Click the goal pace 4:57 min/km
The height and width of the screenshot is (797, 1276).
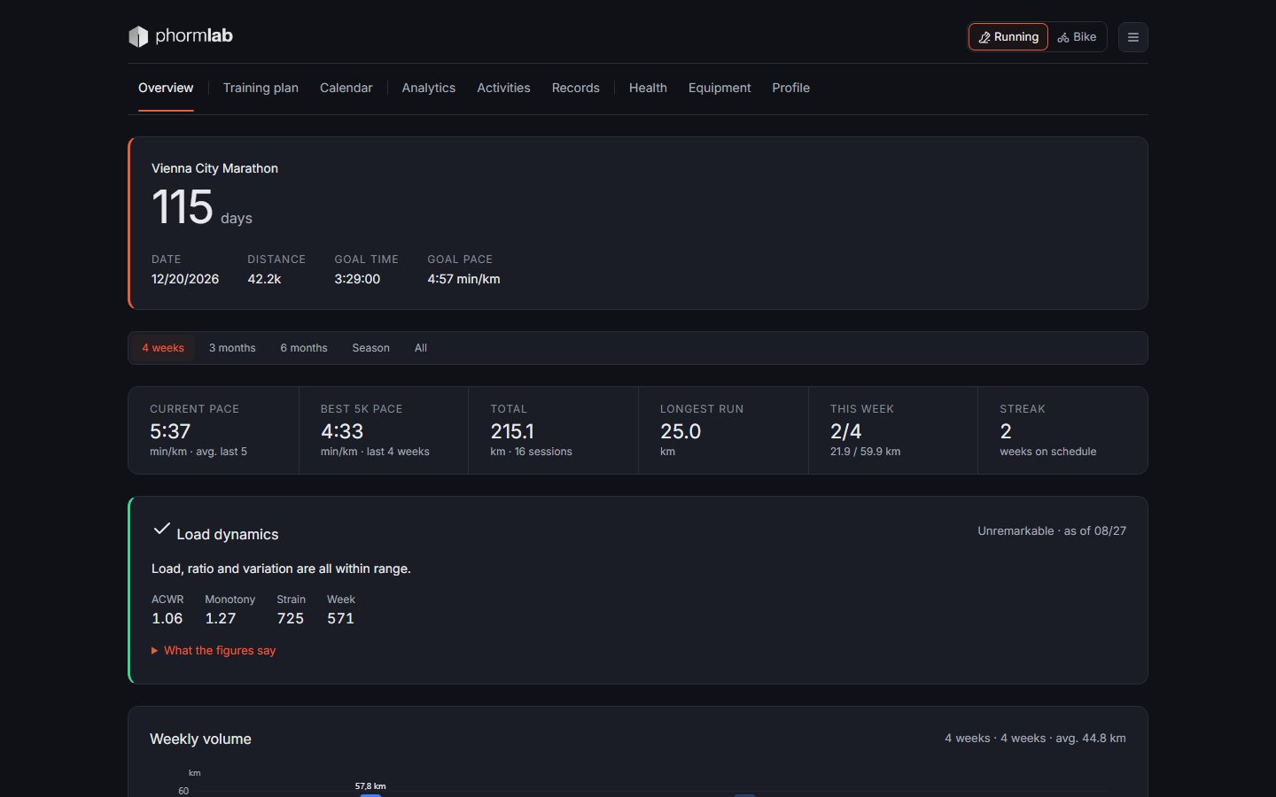point(463,279)
